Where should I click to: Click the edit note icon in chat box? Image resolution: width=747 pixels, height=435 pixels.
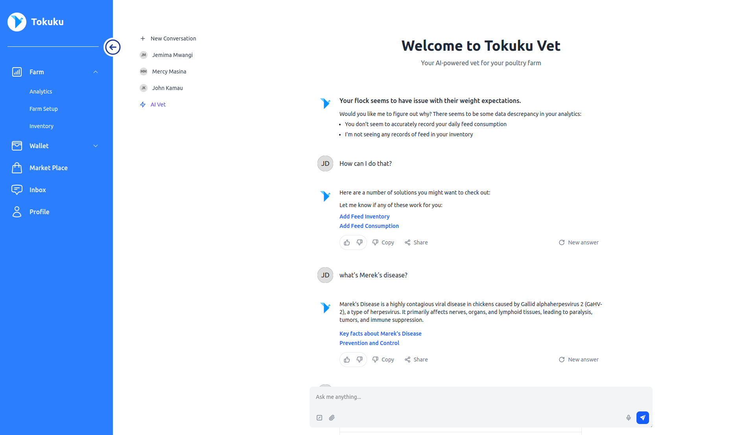pyautogui.click(x=319, y=418)
